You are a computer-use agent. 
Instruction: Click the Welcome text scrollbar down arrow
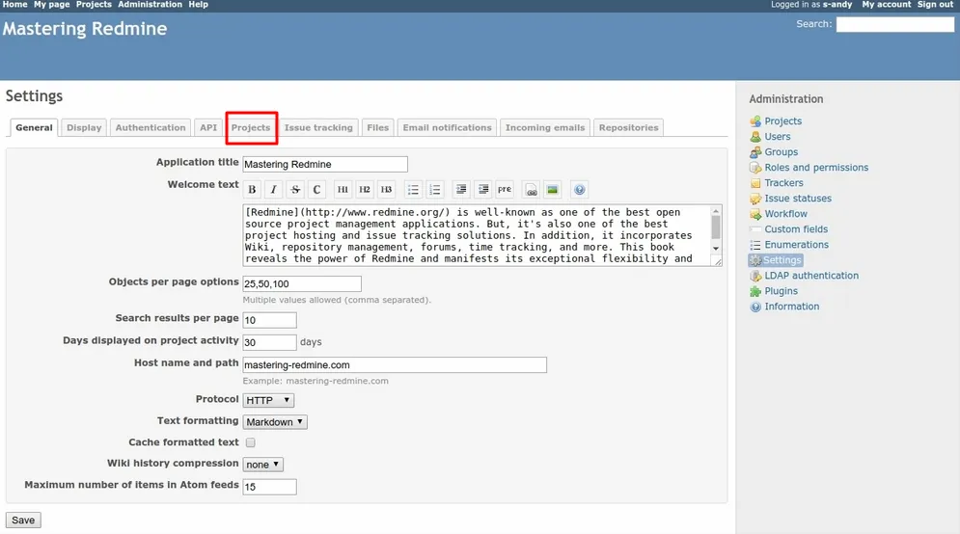[716, 249]
